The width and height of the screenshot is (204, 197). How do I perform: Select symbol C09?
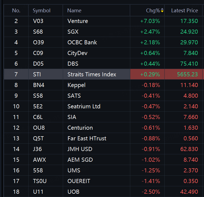click(x=38, y=53)
